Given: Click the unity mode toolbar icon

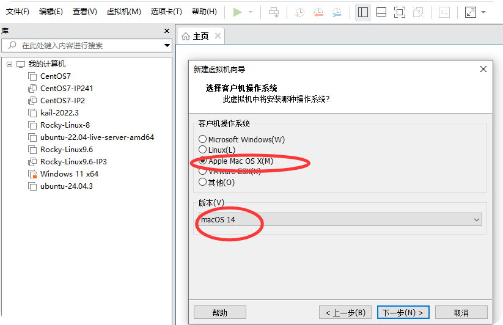Looking at the screenshot, I should click(x=418, y=12).
